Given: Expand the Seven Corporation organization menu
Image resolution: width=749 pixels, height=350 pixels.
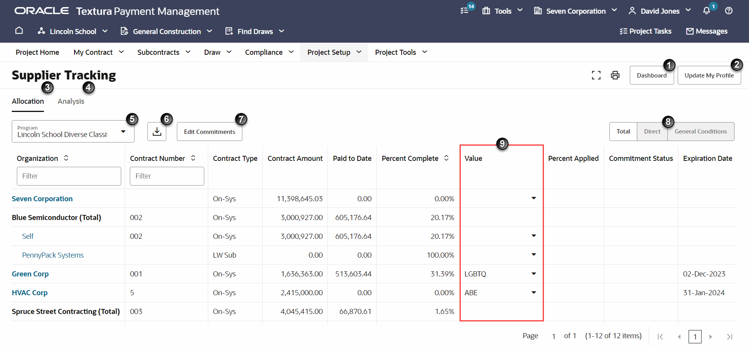Looking at the screenshot, I should click(614, 10).
